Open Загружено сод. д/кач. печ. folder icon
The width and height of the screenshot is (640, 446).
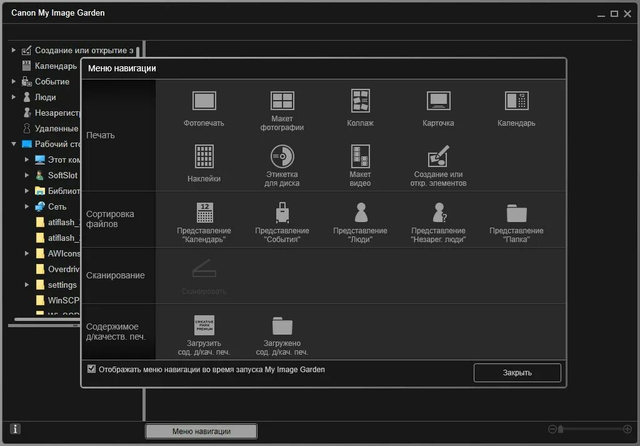[x=282, y=325]
